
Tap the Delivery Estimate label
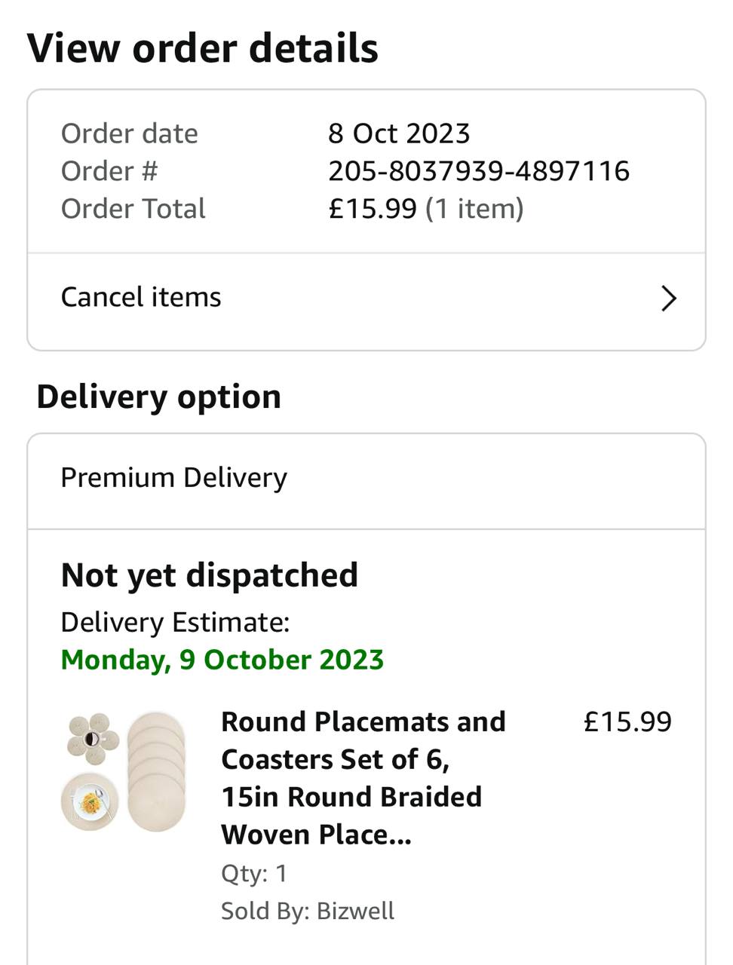(175, 623)
